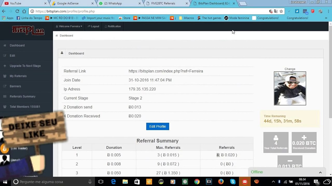This screenshot has width=332, height=186.
Task: Switch to Google Chrome in taskbar
Action: pyautogui.click(x=197, y=182)
